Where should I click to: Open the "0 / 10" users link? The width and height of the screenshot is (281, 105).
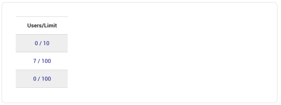(42, 43)
